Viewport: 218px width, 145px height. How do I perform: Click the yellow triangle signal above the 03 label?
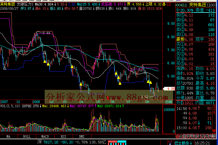pyautogui.click(x=72, y=67)
